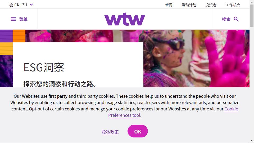Screen dimensions: 254x143
Task: Select the CN | ZH region text
Action: pyautogui.click(x=21, y=5)
